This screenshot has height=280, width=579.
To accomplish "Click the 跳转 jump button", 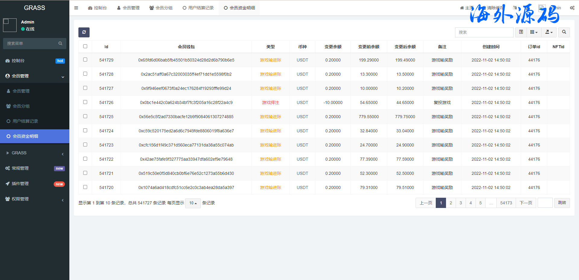I will pyautogui.click(x=562, y=203).
